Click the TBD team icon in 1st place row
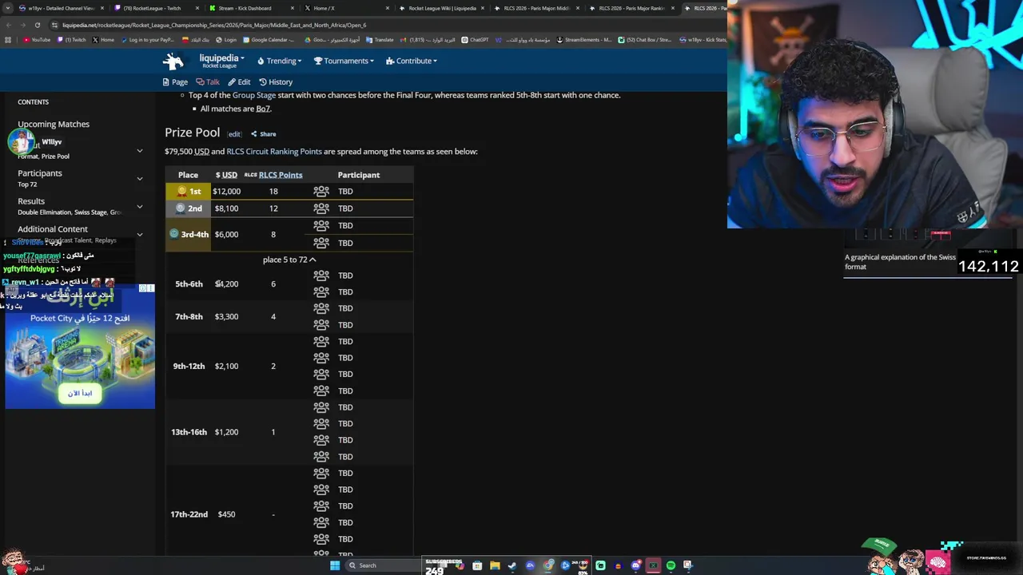This screenshot has width=1023, height=575. (x=321, y=192)
